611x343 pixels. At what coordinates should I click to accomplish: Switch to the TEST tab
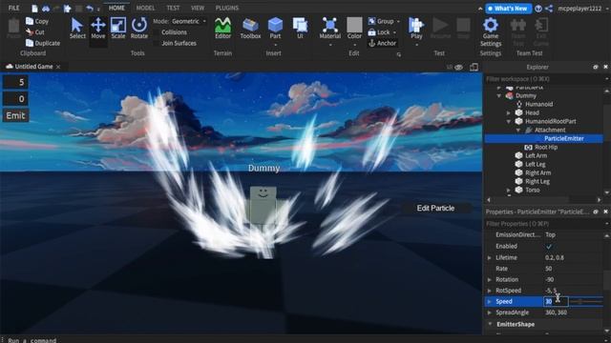173,8
